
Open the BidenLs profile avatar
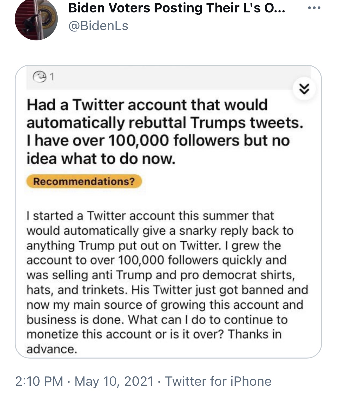(x=36, y=19)
